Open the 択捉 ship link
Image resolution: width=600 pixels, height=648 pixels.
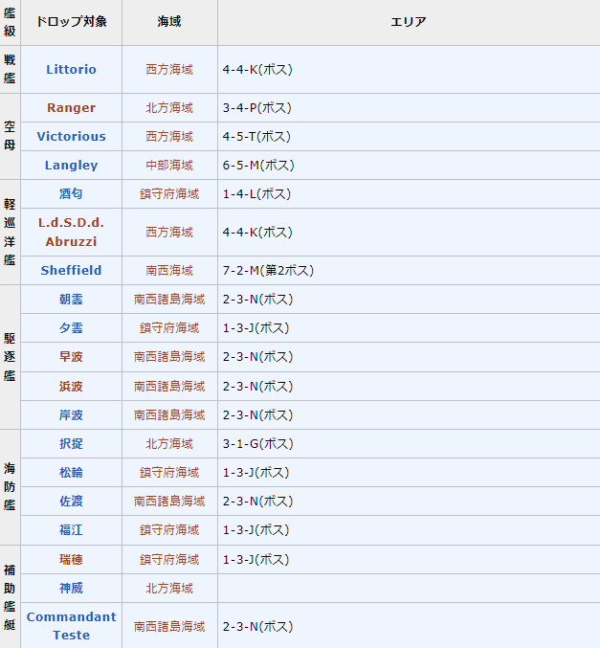pos(71,444)
